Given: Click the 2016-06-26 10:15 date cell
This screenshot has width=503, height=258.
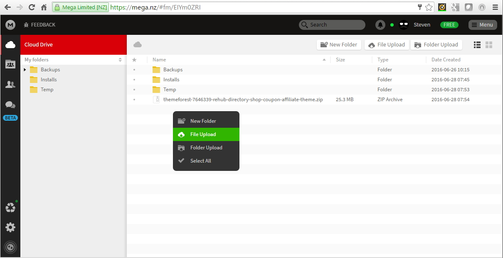Looking at the screenshot, I should tap(451, 70).
